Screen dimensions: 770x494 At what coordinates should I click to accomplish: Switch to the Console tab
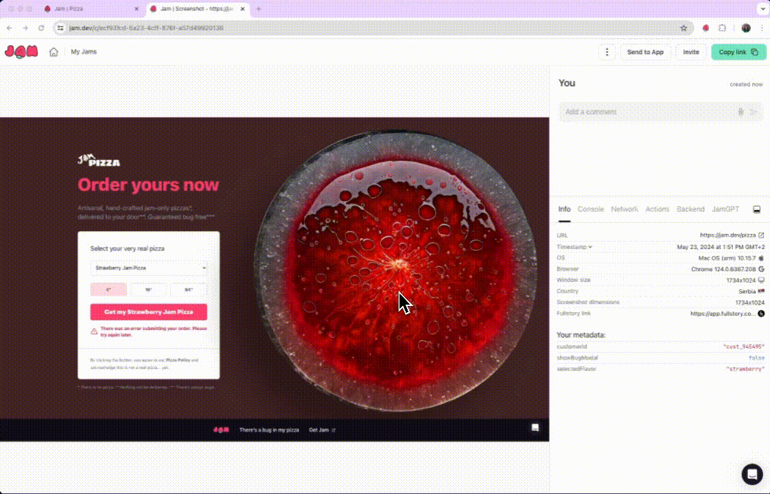(x=590, y=209)
